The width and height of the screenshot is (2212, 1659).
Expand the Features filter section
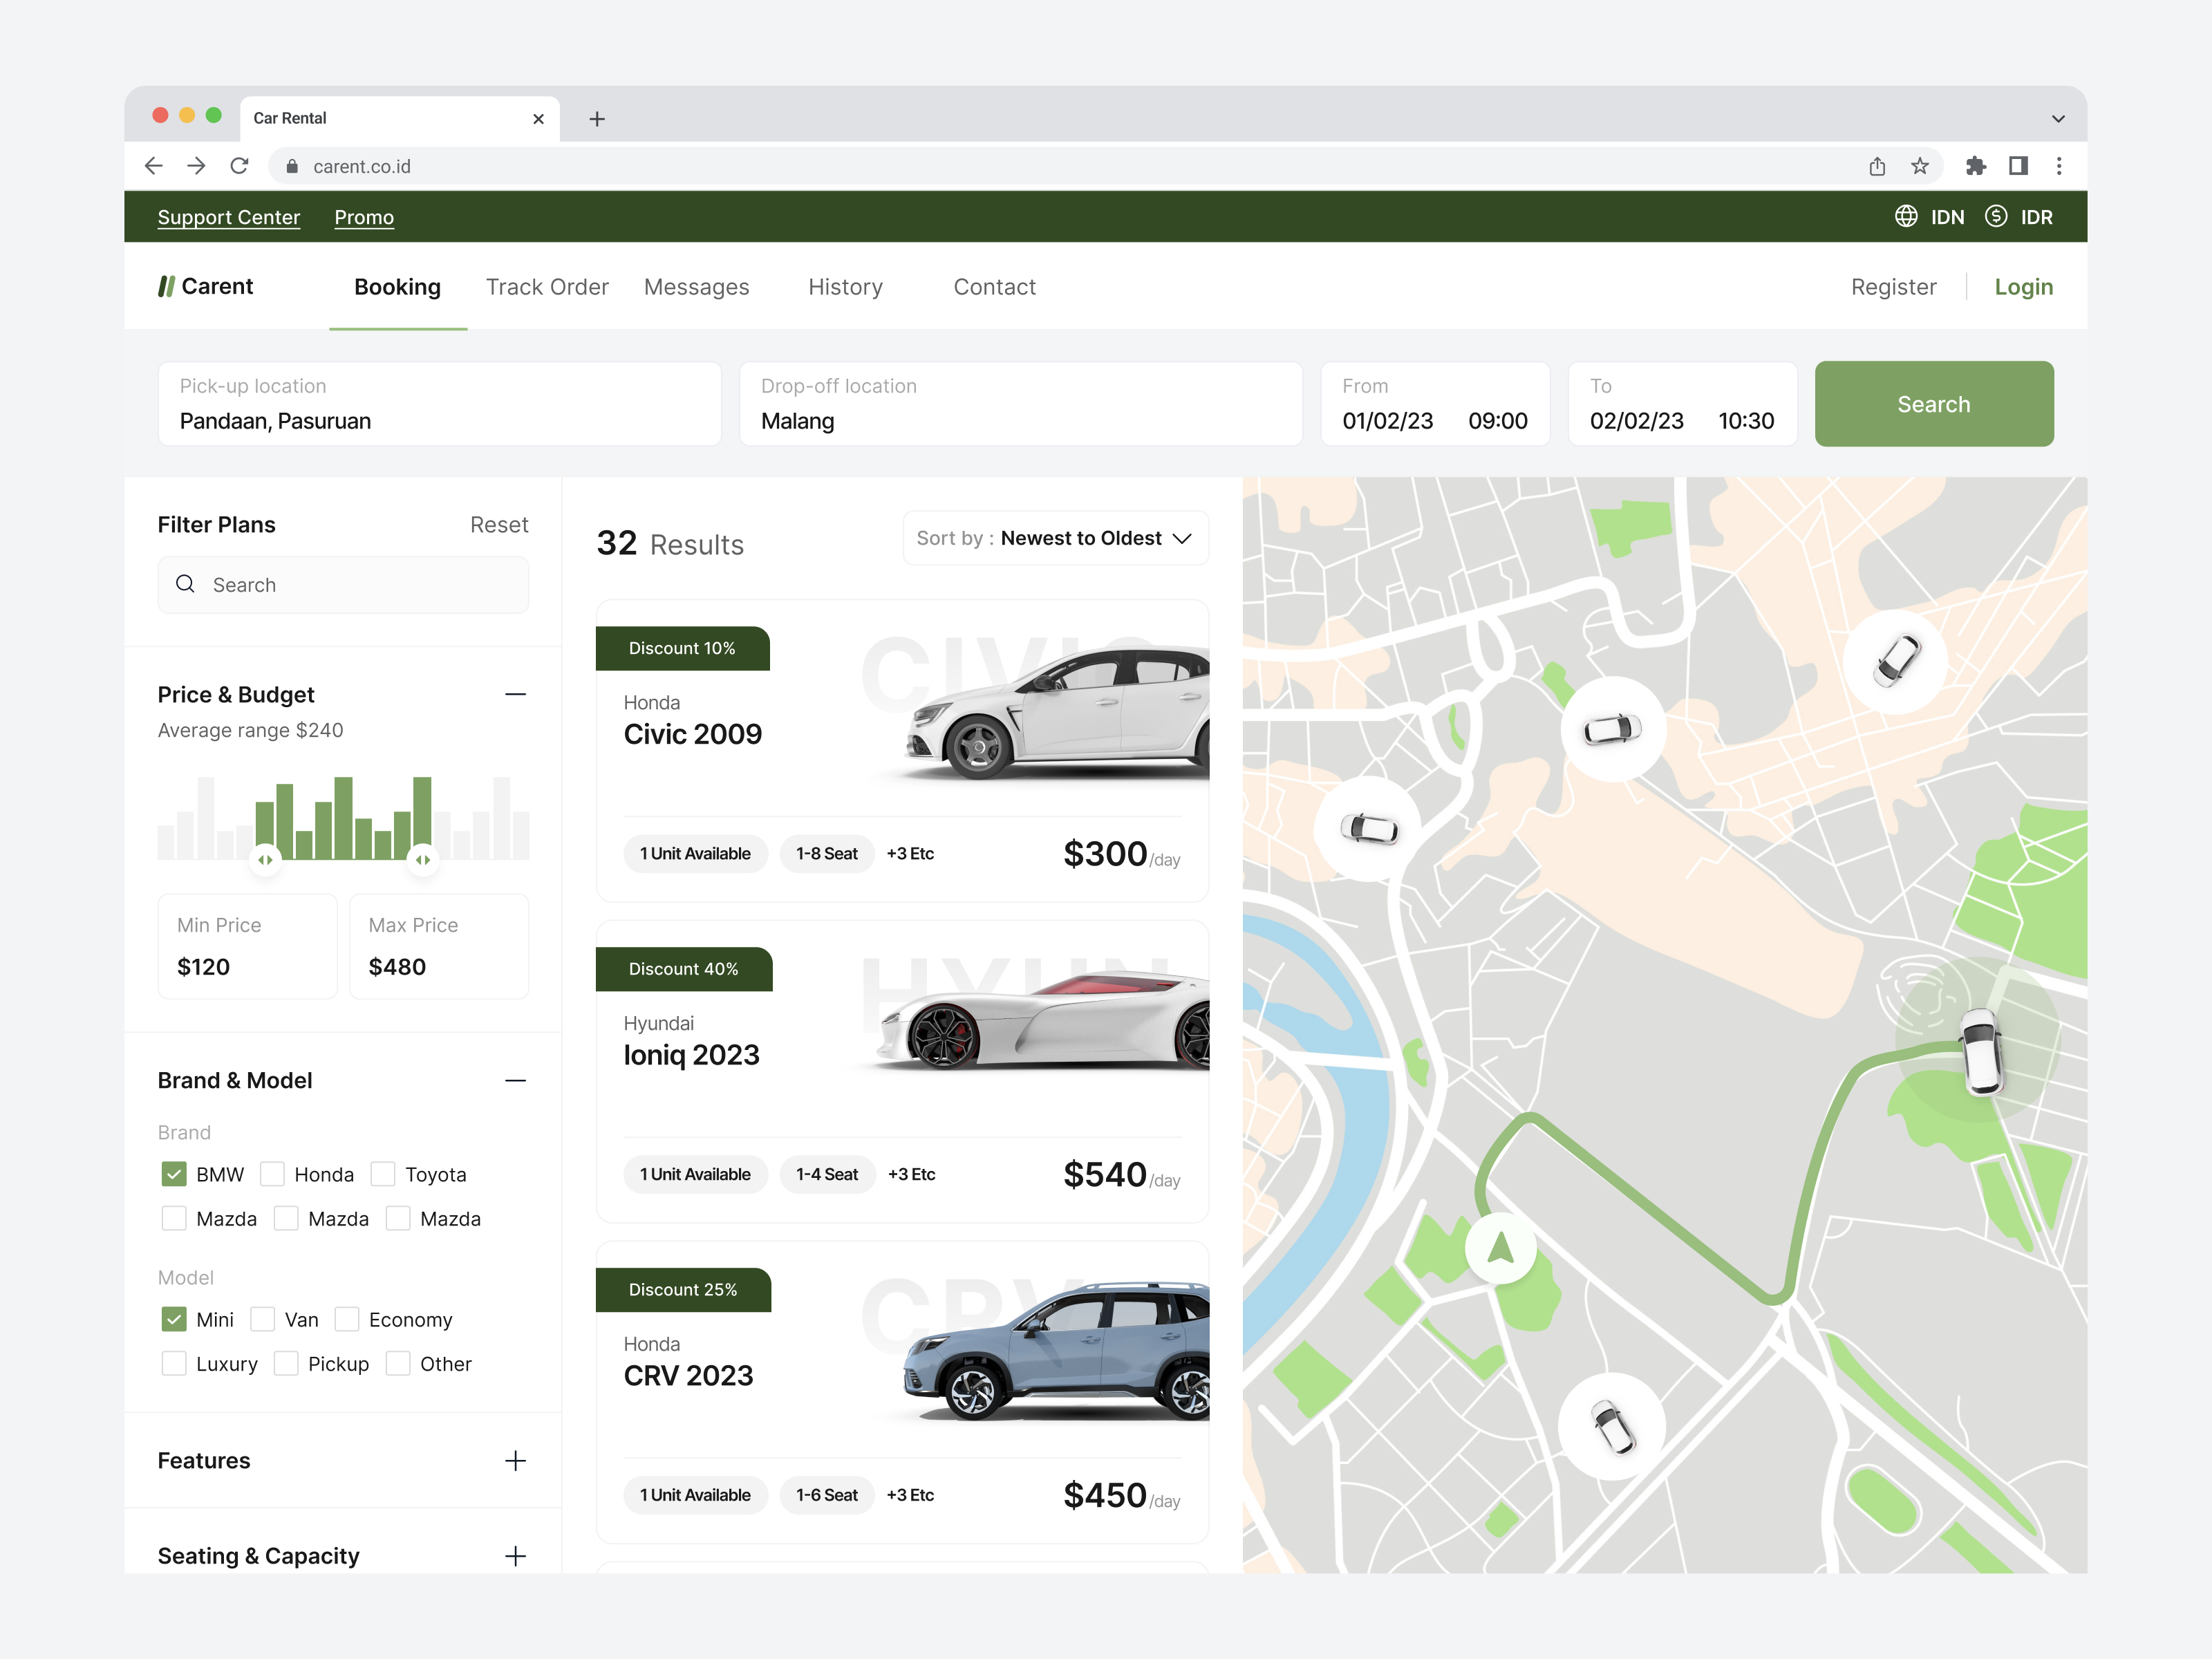pos(515,1460)
